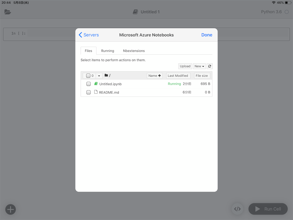Select the README.md checkbox
The width and height of the screenshot is (293, 220).
[x=89, y=92]
